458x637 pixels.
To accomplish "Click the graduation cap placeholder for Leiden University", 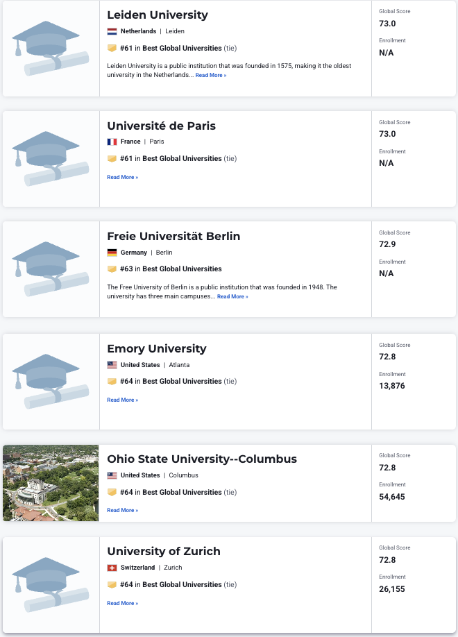I will (51, 49).
